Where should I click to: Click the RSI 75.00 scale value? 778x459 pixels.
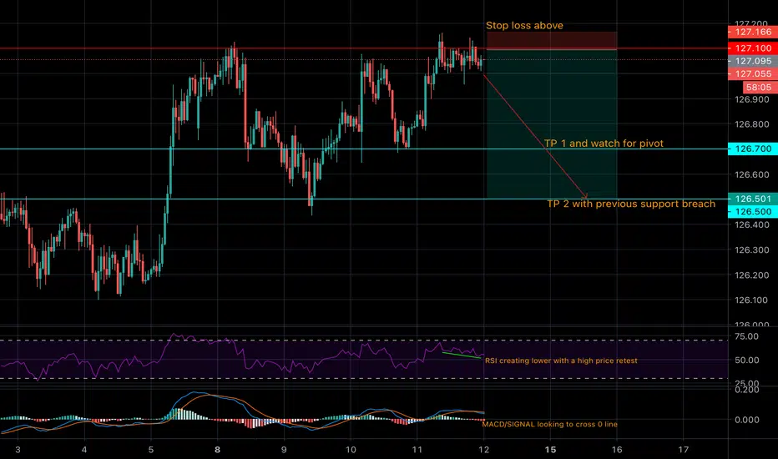click(747, 336)
